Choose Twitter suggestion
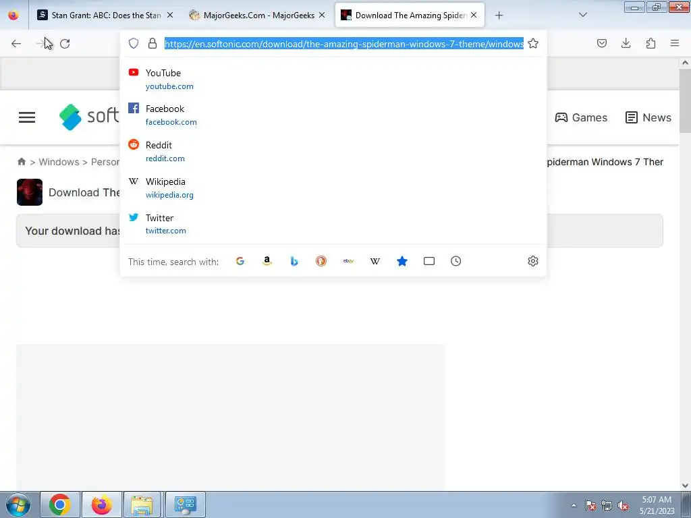The image size is (691, 518). point(333,224)
